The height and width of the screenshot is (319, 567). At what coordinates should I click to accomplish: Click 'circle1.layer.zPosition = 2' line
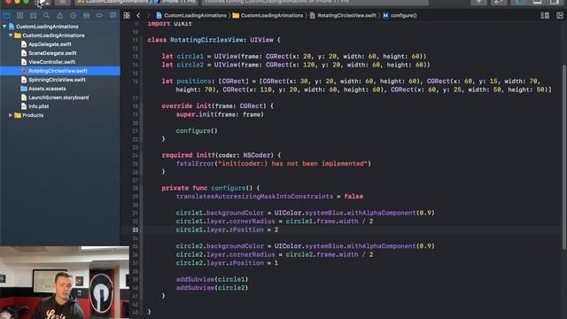[227, 230]
